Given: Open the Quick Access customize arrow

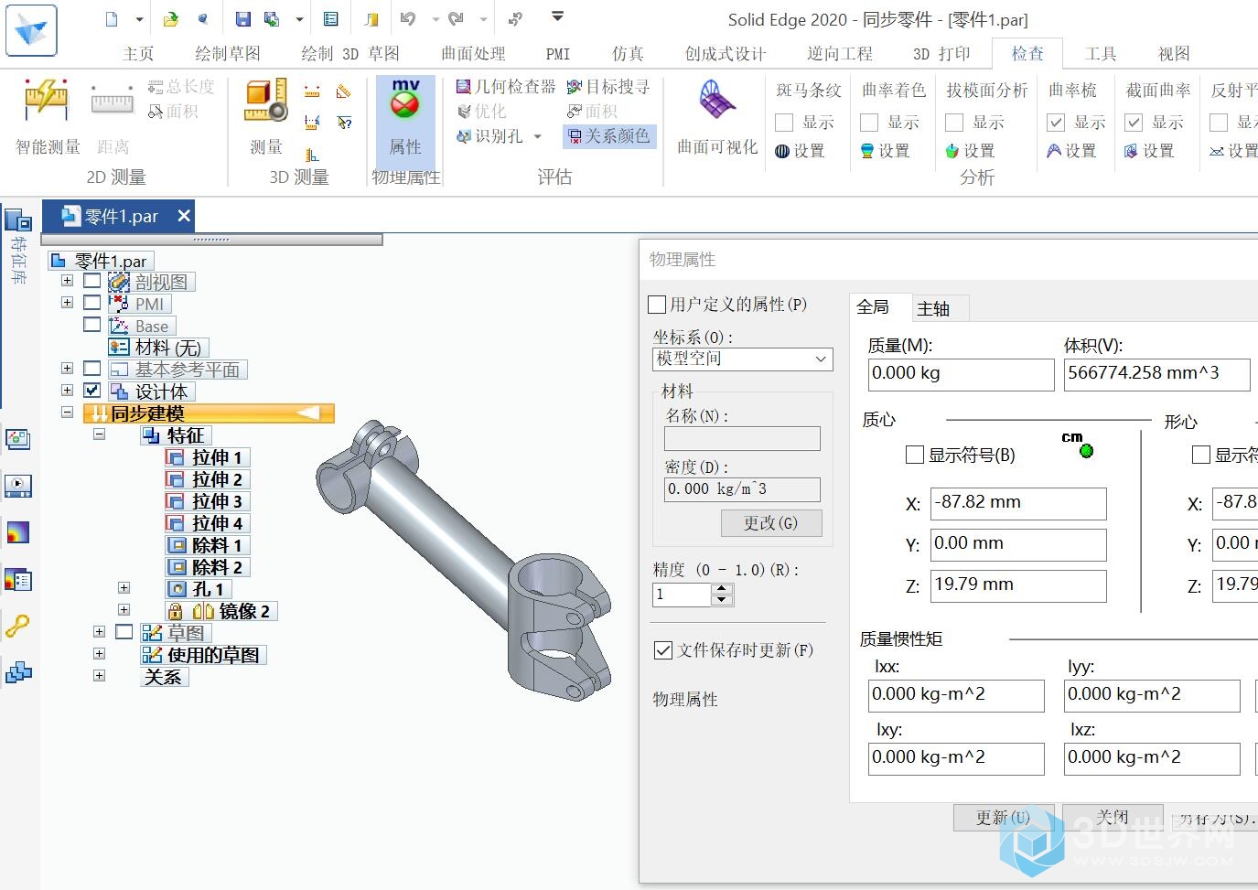Looking at the screenshot, I should tap(557, 16).
